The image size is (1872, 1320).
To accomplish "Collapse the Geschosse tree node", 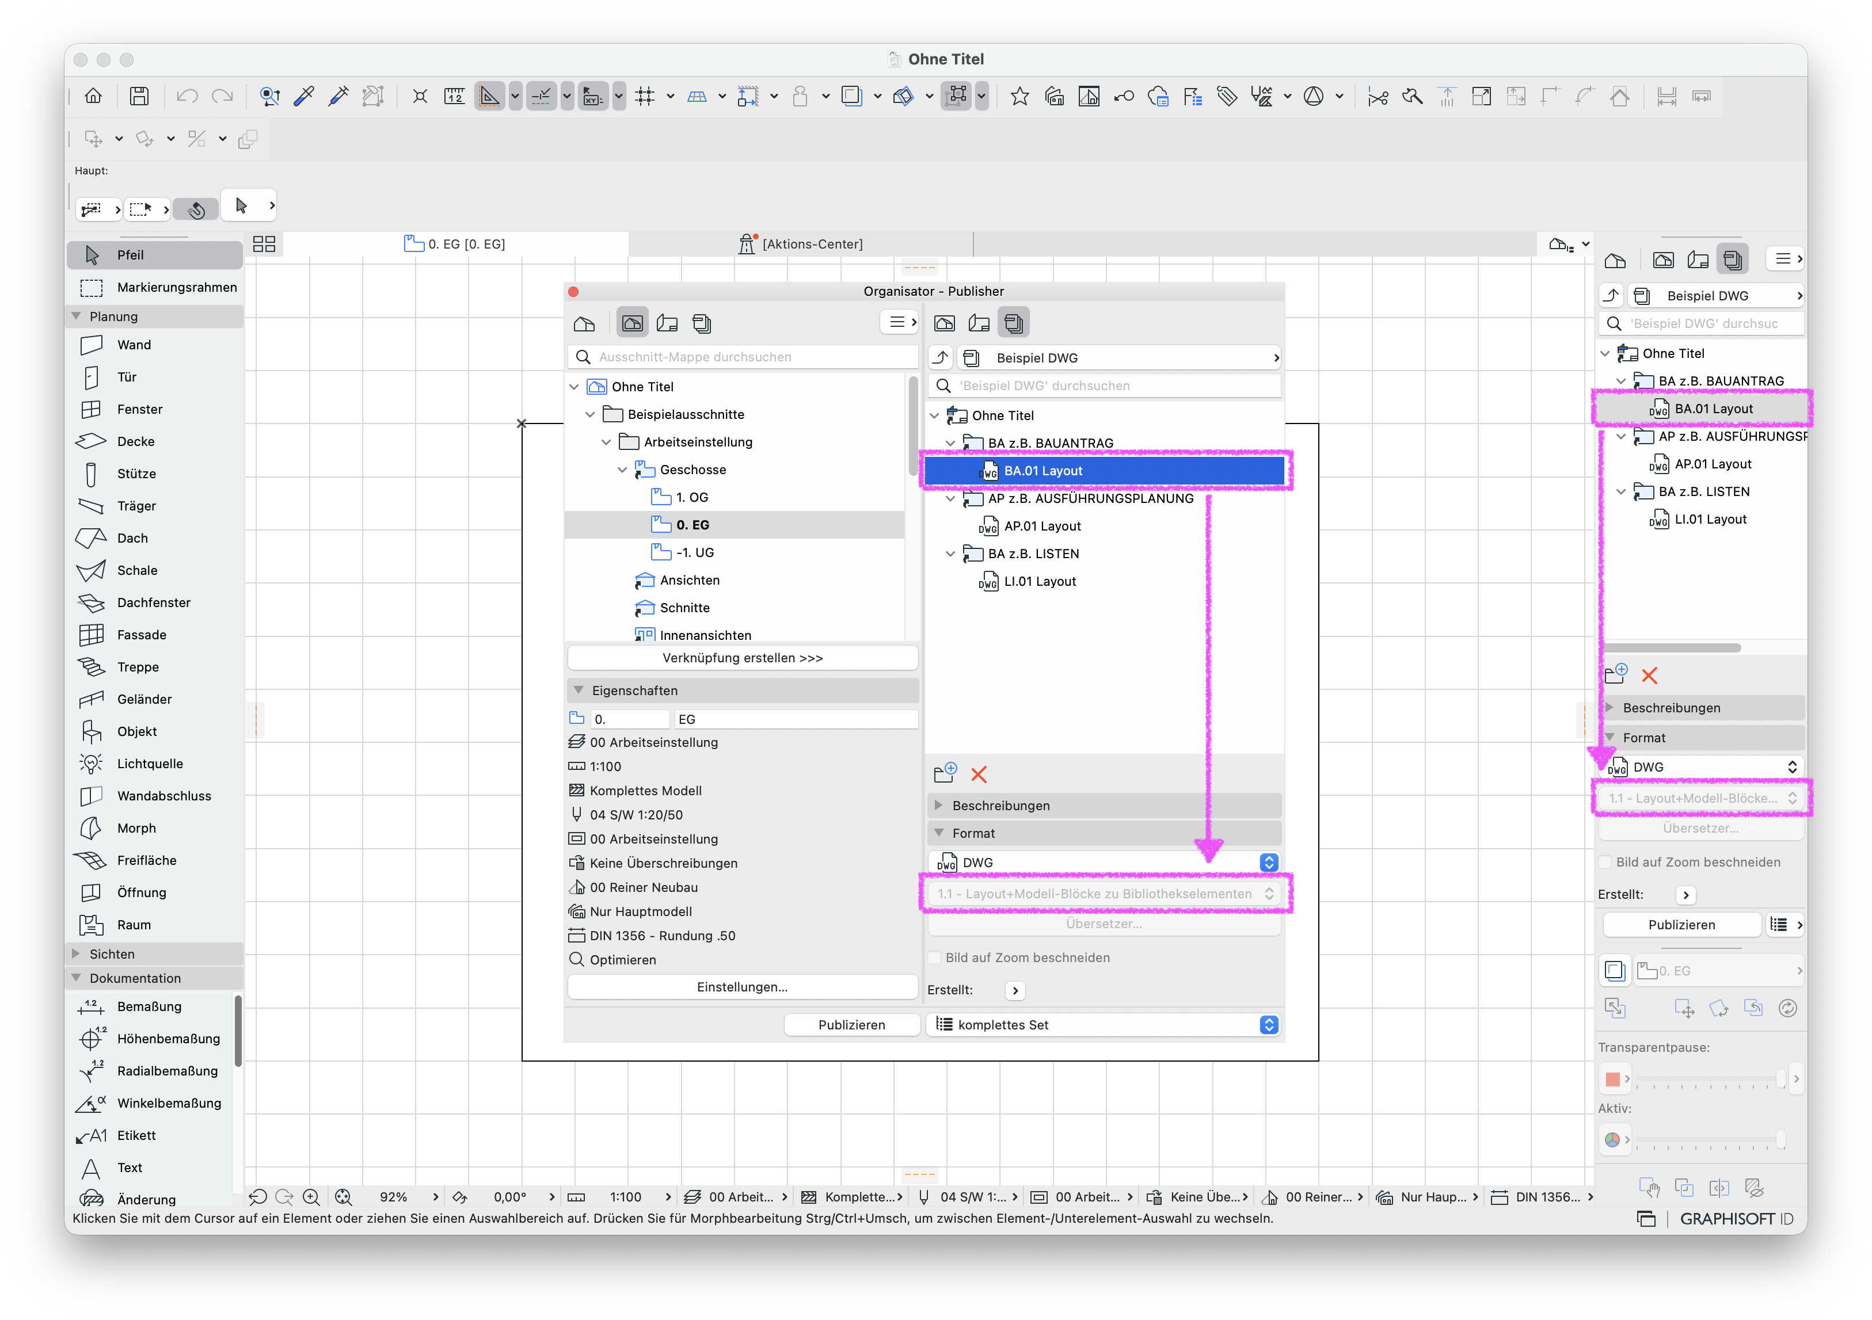I will point(622,470).
